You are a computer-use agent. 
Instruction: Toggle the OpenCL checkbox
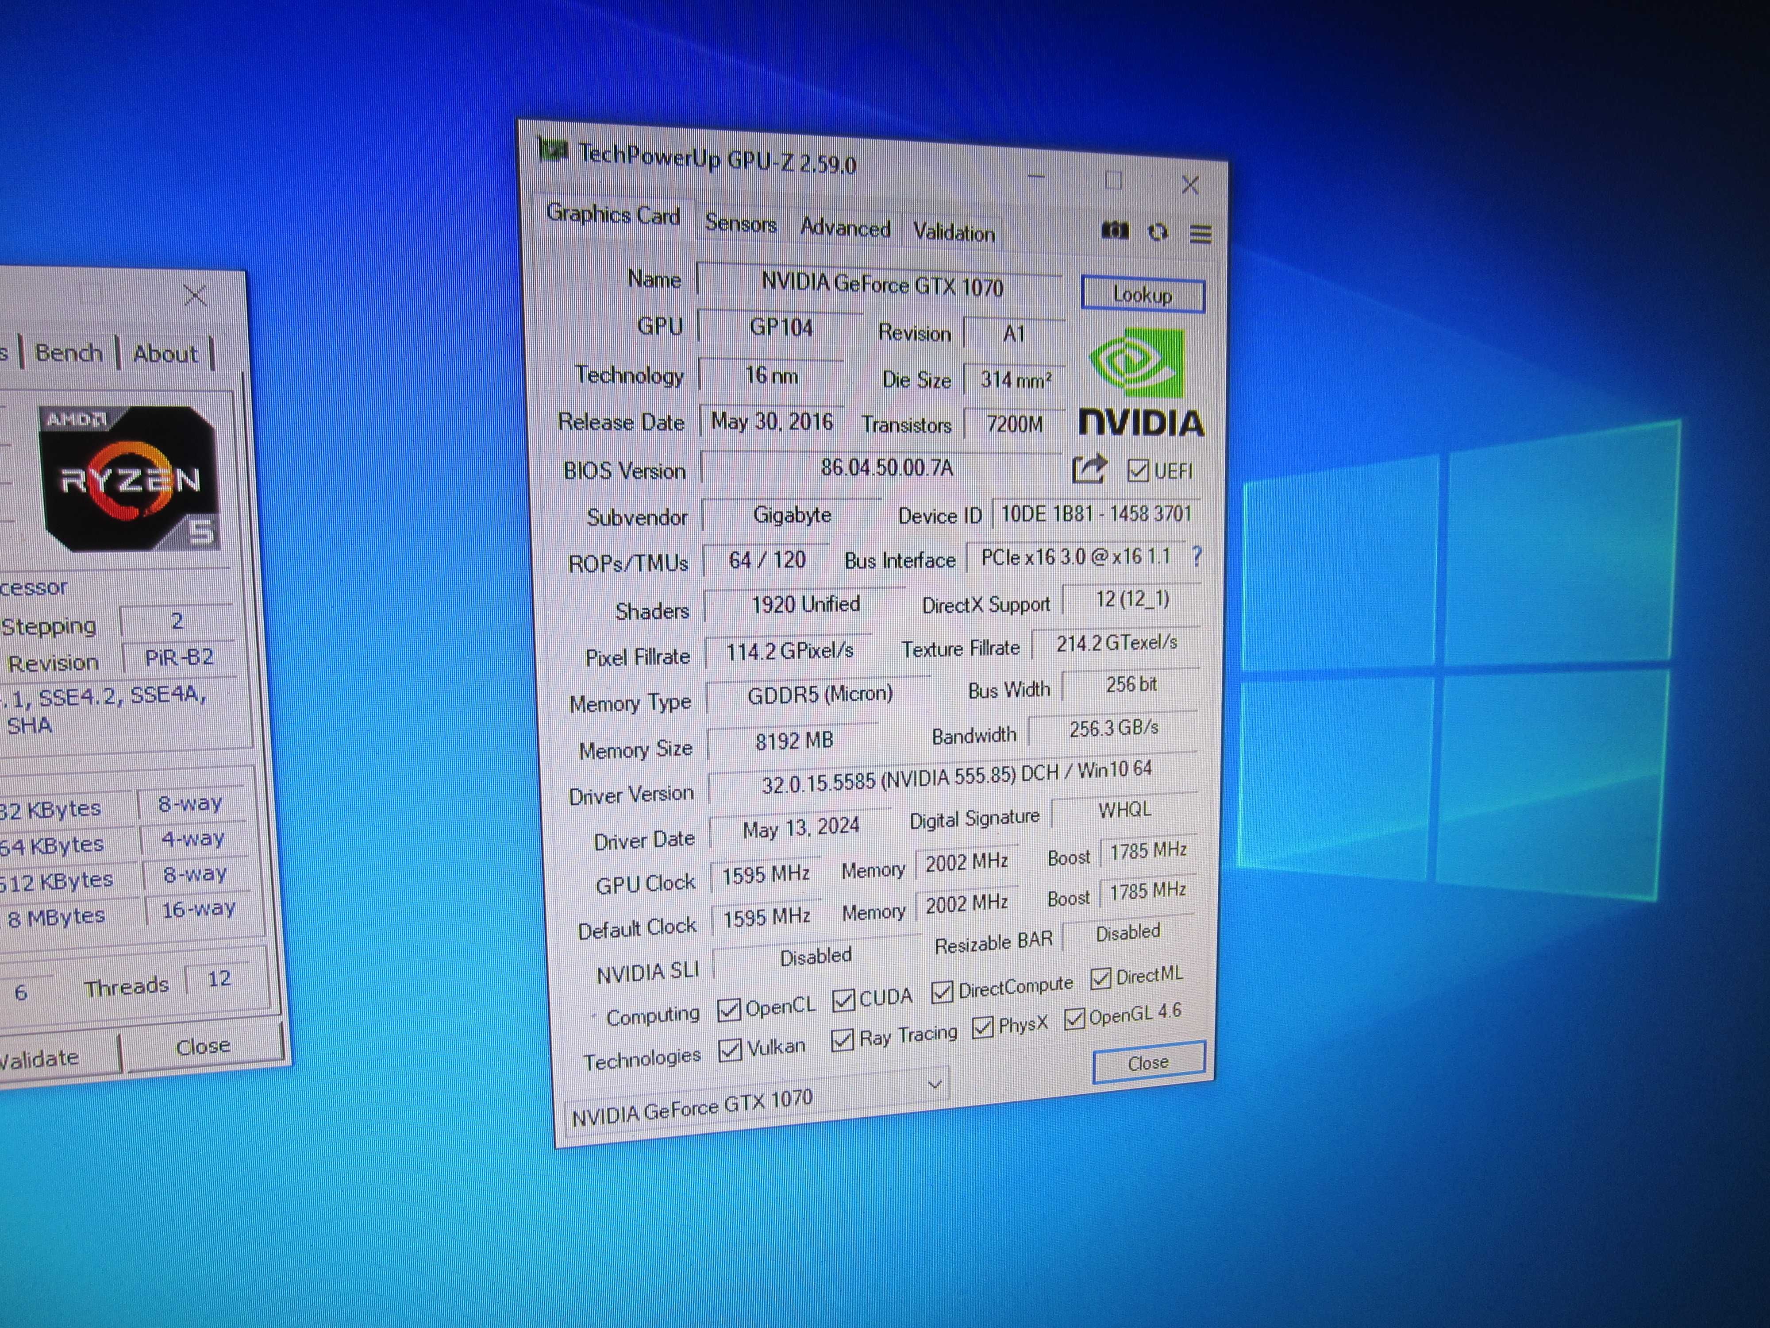[728, 1010]
